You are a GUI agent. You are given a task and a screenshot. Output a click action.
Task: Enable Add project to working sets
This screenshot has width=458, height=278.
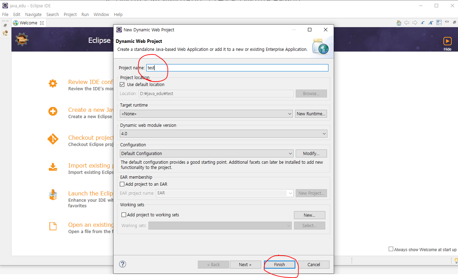pyautogui.click(x=124, y=215)
